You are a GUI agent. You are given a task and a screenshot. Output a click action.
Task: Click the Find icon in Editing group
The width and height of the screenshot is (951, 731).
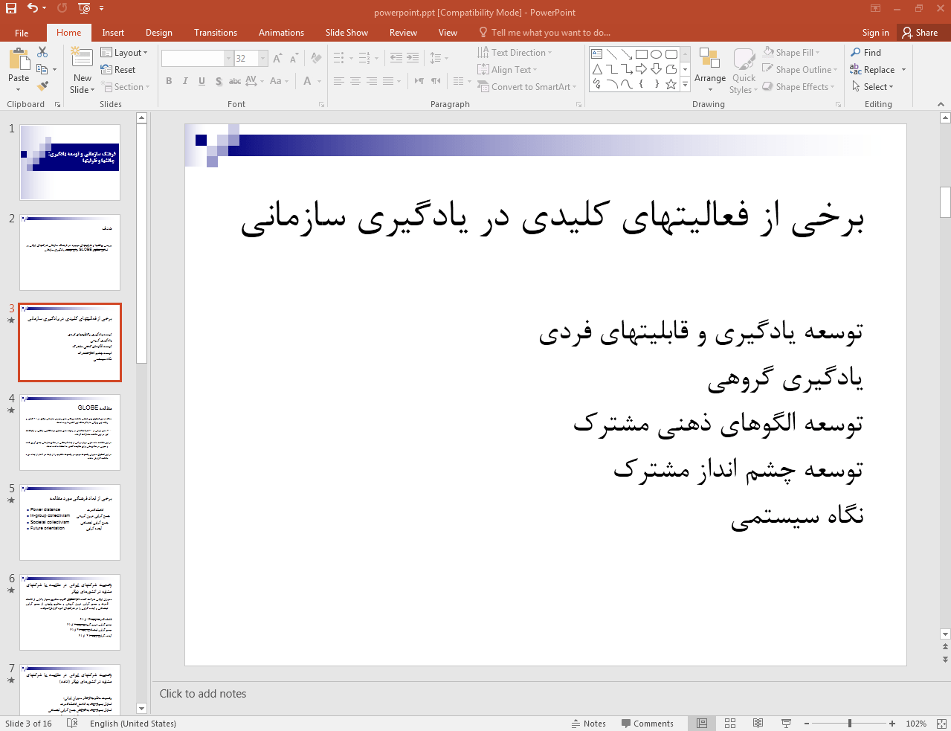coord(866,53)
